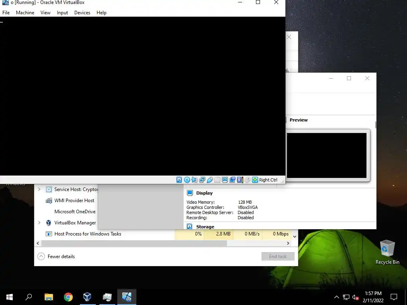Open the Windows Start menu

(x=10, y=297)
